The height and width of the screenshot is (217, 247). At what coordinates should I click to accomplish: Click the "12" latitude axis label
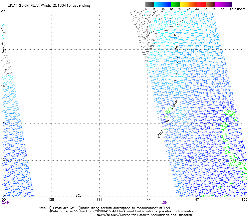[x=3, y=159]
